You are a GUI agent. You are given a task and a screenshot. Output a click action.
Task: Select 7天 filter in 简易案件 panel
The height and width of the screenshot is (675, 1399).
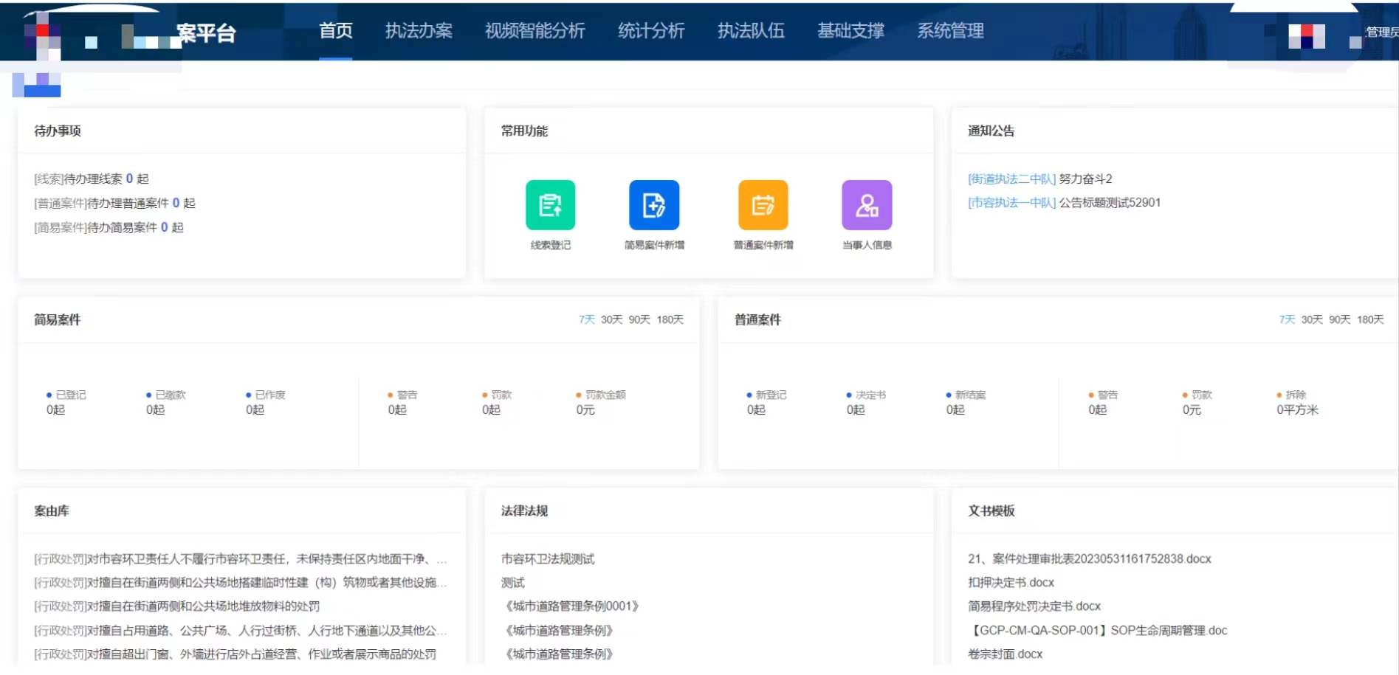pyautogui.click(x=587, y=319)
